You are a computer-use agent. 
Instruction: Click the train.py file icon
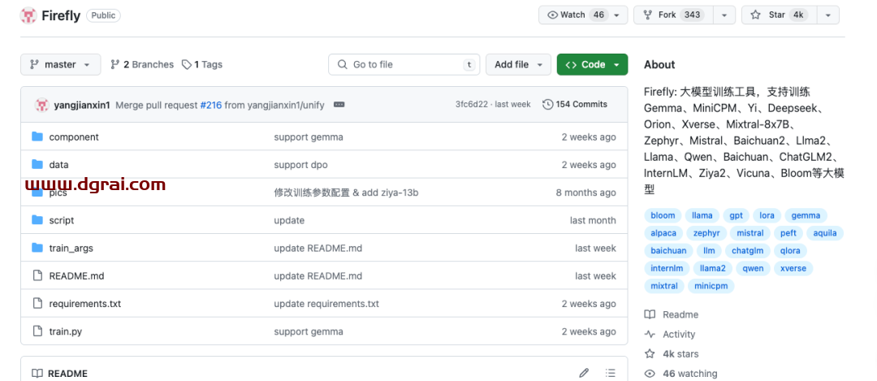37,331
